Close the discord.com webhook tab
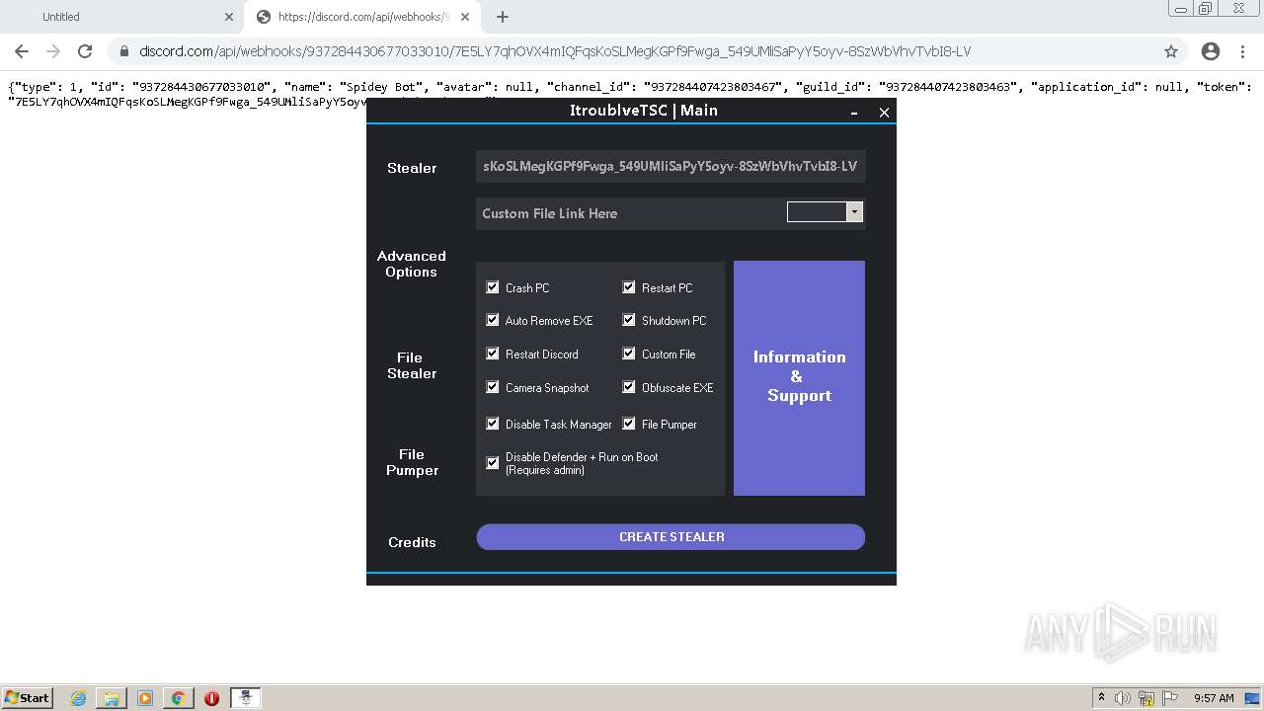 pyautogui.click(x=465, y=17)
